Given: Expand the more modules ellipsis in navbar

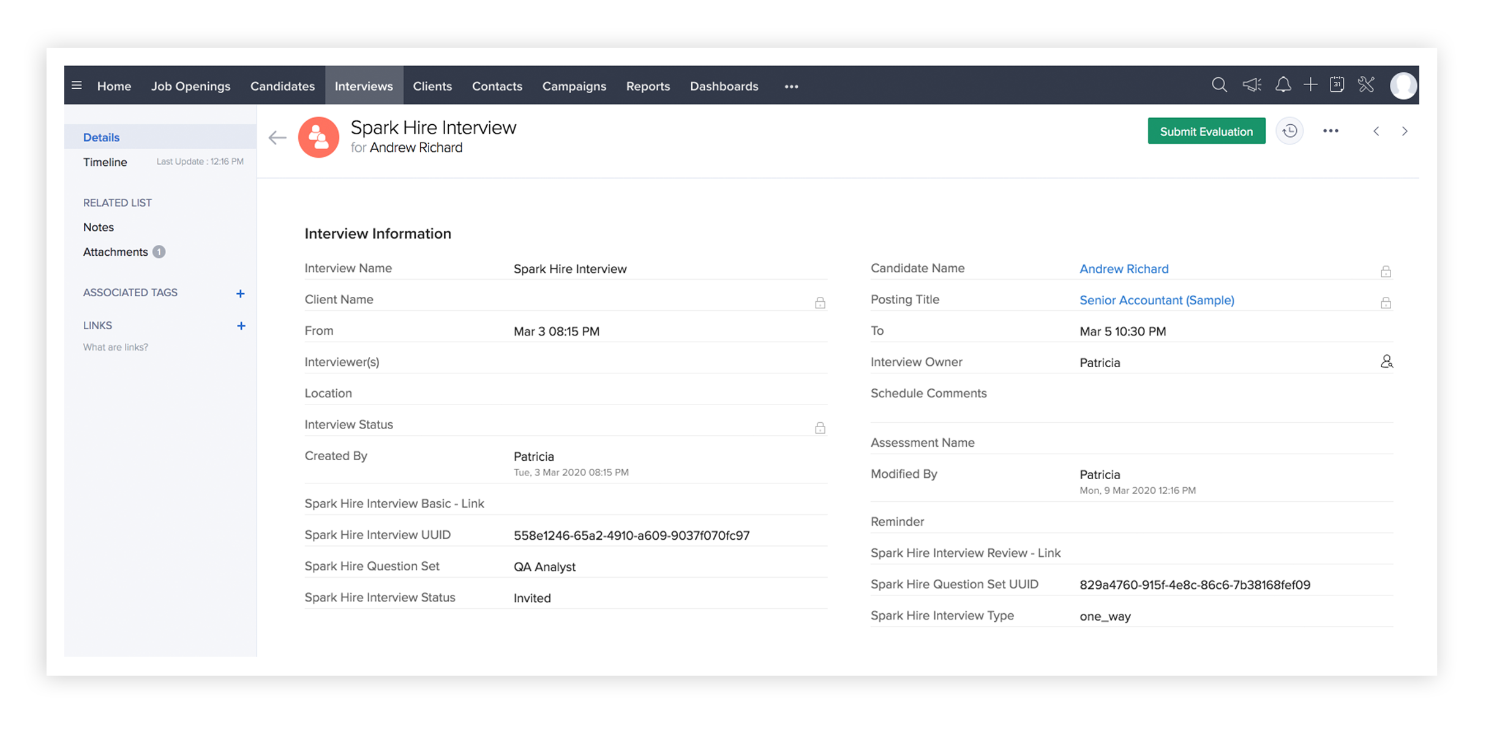Looking at the screenshot, I should (791, 87).
